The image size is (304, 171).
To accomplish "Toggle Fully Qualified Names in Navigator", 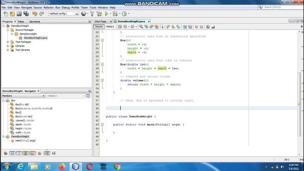I will pyautogui.click(x=39, y=153).
